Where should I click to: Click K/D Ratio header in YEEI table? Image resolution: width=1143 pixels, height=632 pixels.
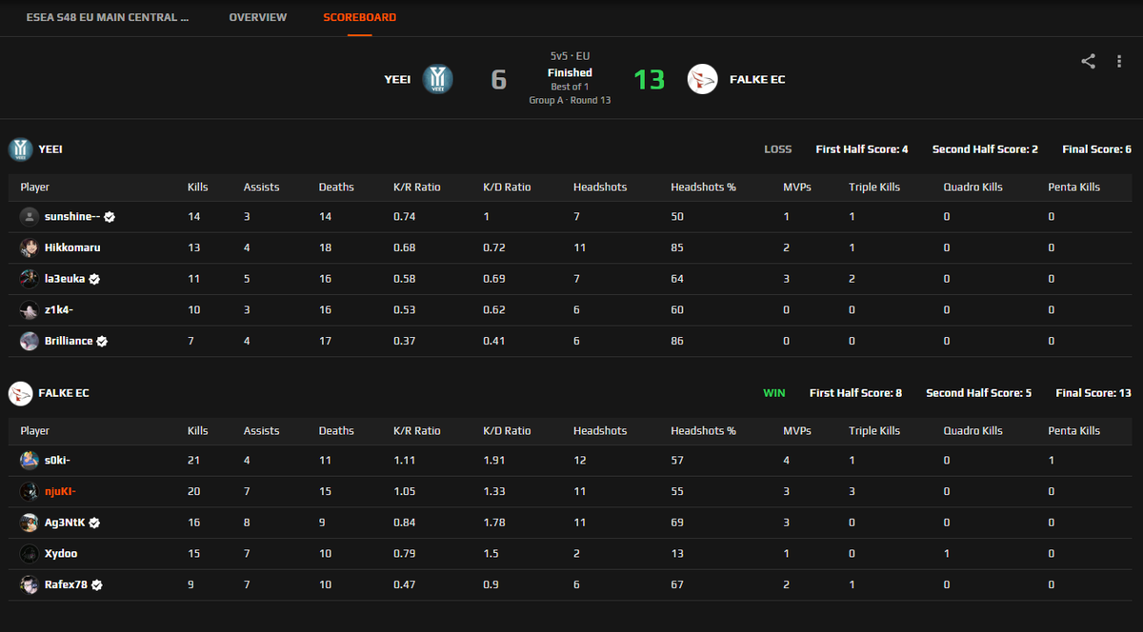507,188
